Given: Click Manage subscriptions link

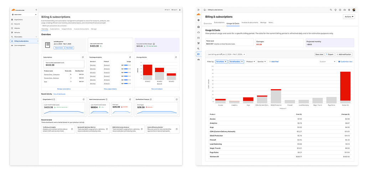Looking at the screenshot, I should (64, 89).
